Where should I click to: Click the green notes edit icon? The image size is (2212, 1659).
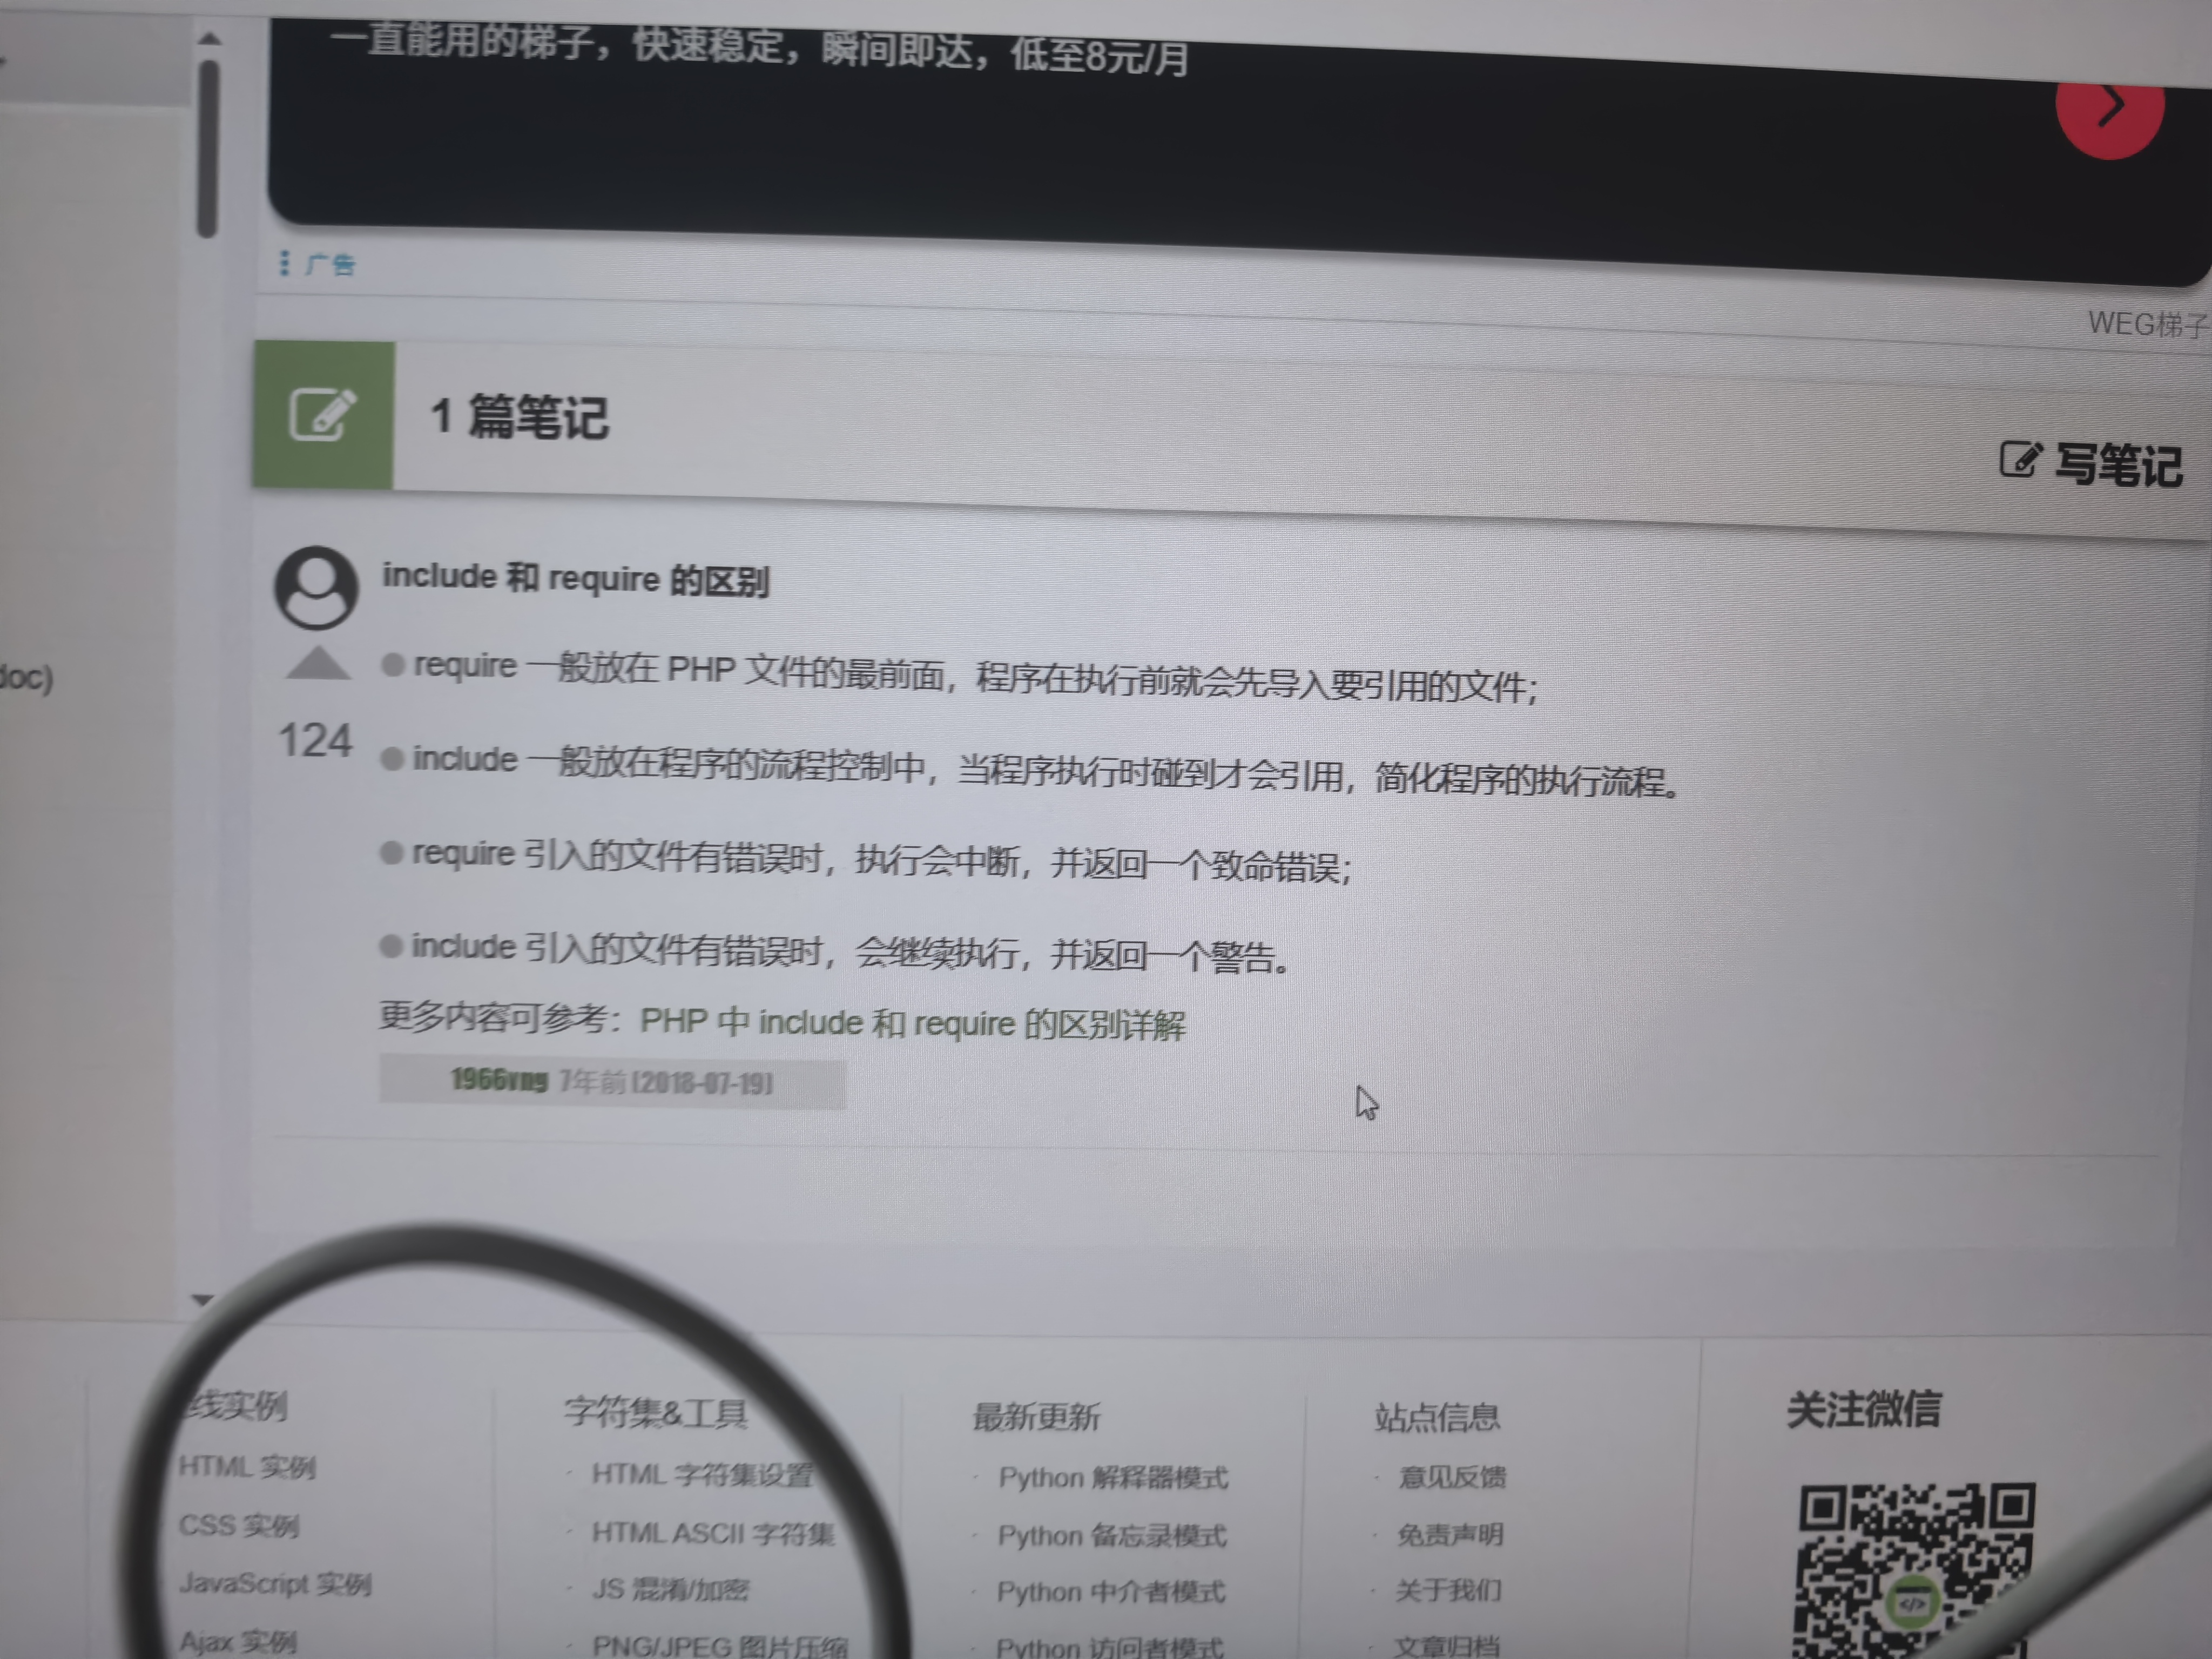click(x=322, y=414)
